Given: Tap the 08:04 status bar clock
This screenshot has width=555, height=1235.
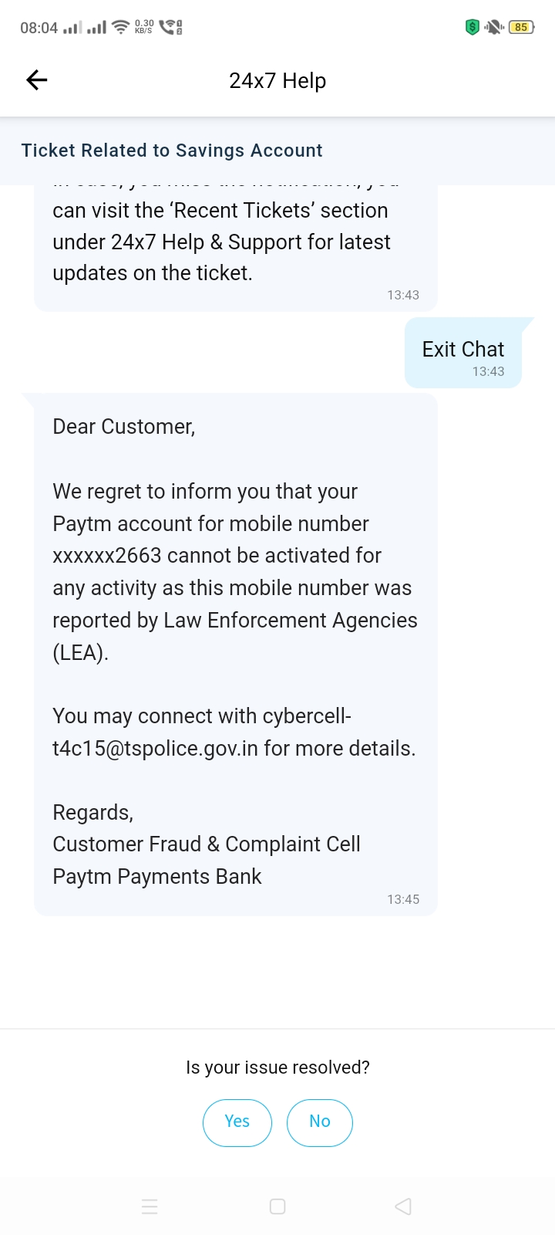Looking at the screenshot, I should pyautogui.click(x=39, y=28).
